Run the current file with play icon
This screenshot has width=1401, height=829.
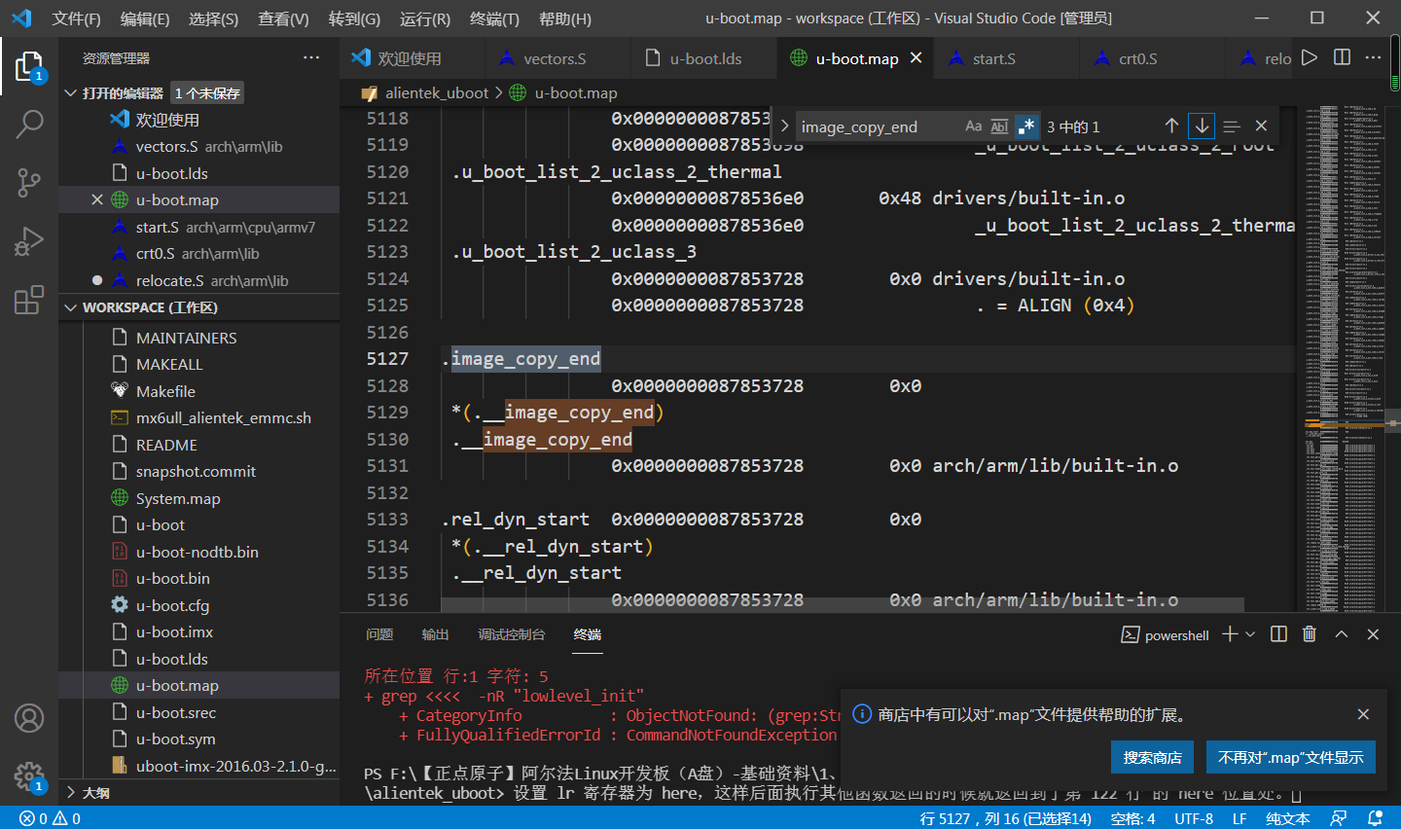tap(1310, 58)
